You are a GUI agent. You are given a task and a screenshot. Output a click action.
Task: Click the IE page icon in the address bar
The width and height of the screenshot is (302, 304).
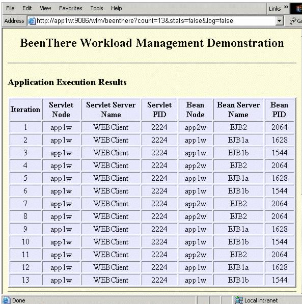tap(32, 21)
